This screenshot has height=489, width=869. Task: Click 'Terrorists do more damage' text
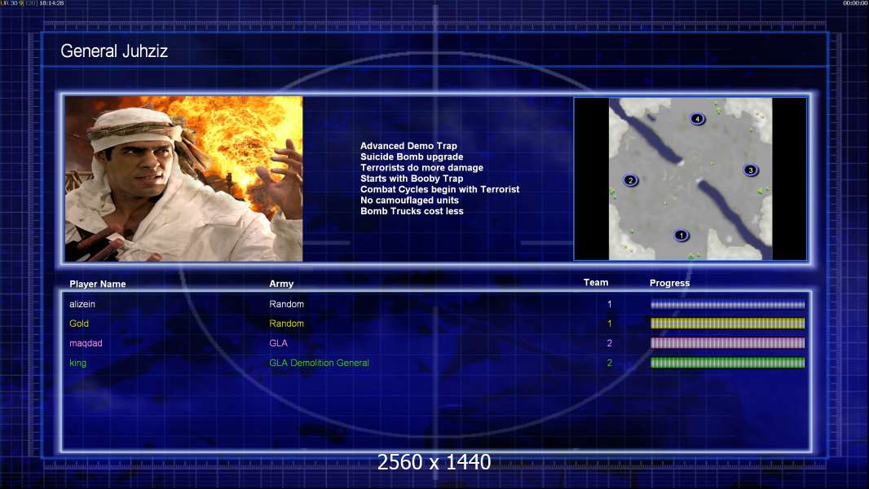tap(421, 168)
